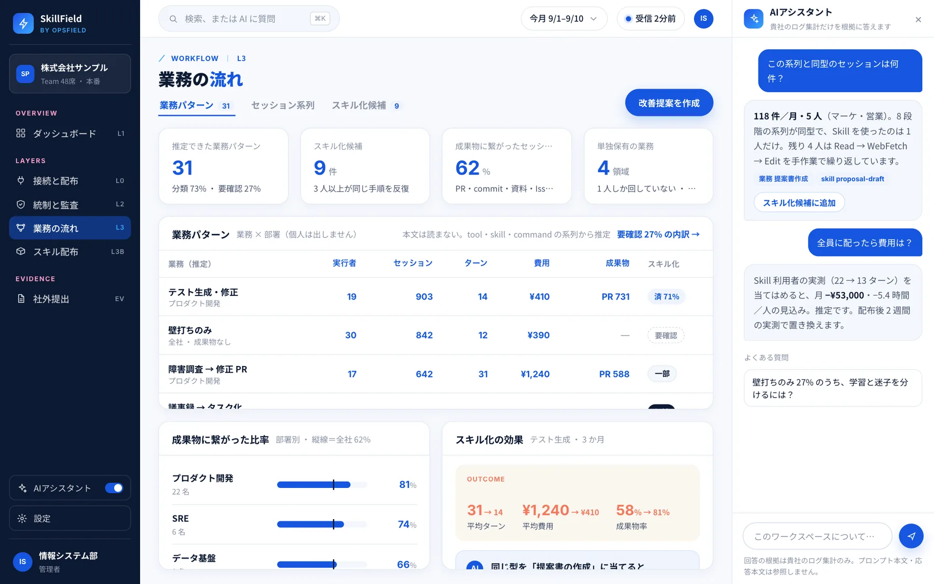The width and height of the screenshot is (934, 584).
Task: Open the スキル化候補 9件 summary card
Action: (x=365, y=166)
